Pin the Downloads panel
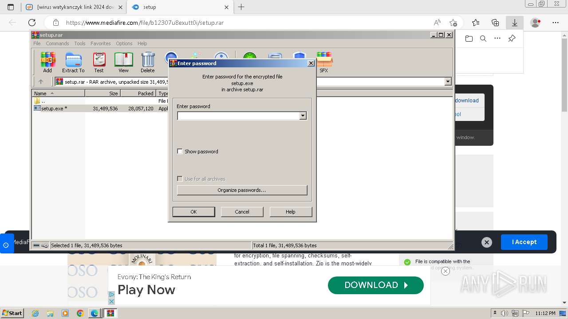 tap(512, 39)
